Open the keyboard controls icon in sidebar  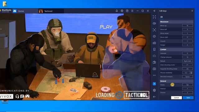point(154,43)
